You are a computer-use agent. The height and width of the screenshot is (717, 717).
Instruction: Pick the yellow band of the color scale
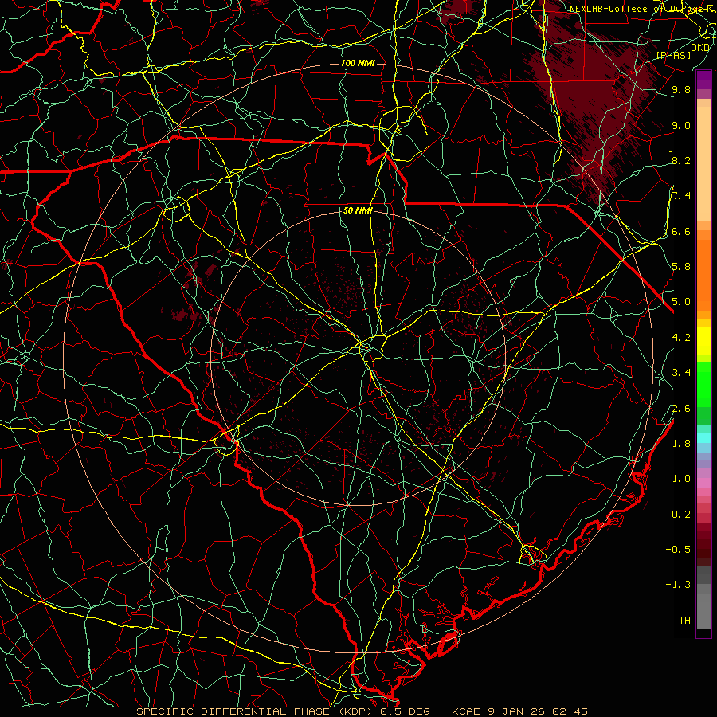[x=703, y=341]
